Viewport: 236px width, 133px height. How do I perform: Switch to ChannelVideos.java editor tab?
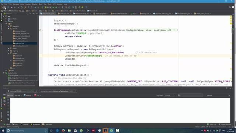(x=184, y=14)
